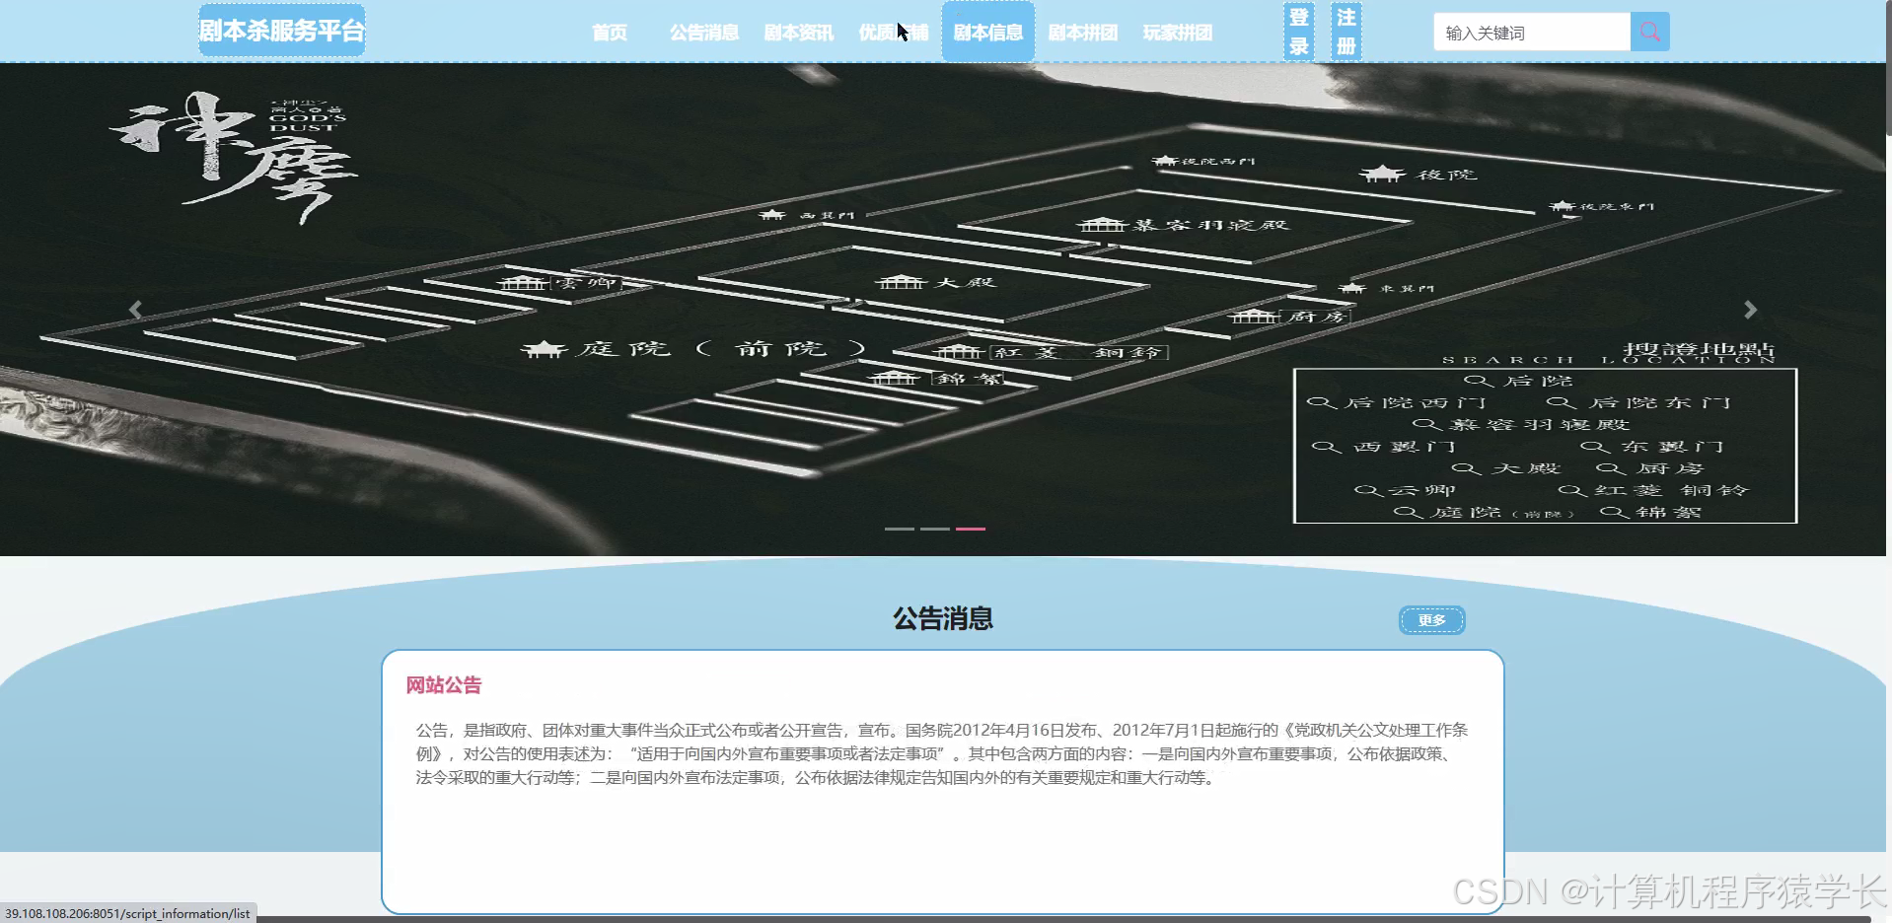The width and height of the screenshot is (1892, 923).
Task: Open the 玩家拼团 navigation item
Action: pos(1178,33)
